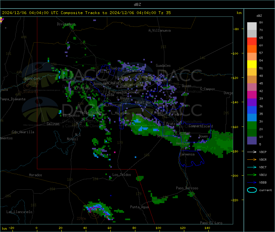Click the 'R_Padre' map label

click(175, 114)
